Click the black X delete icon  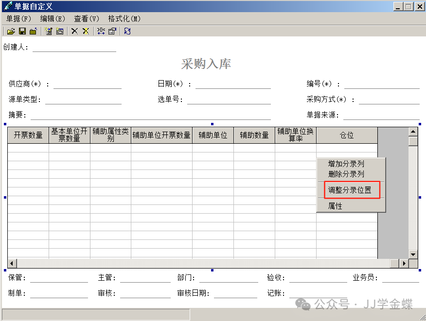[x=74, y=31]
